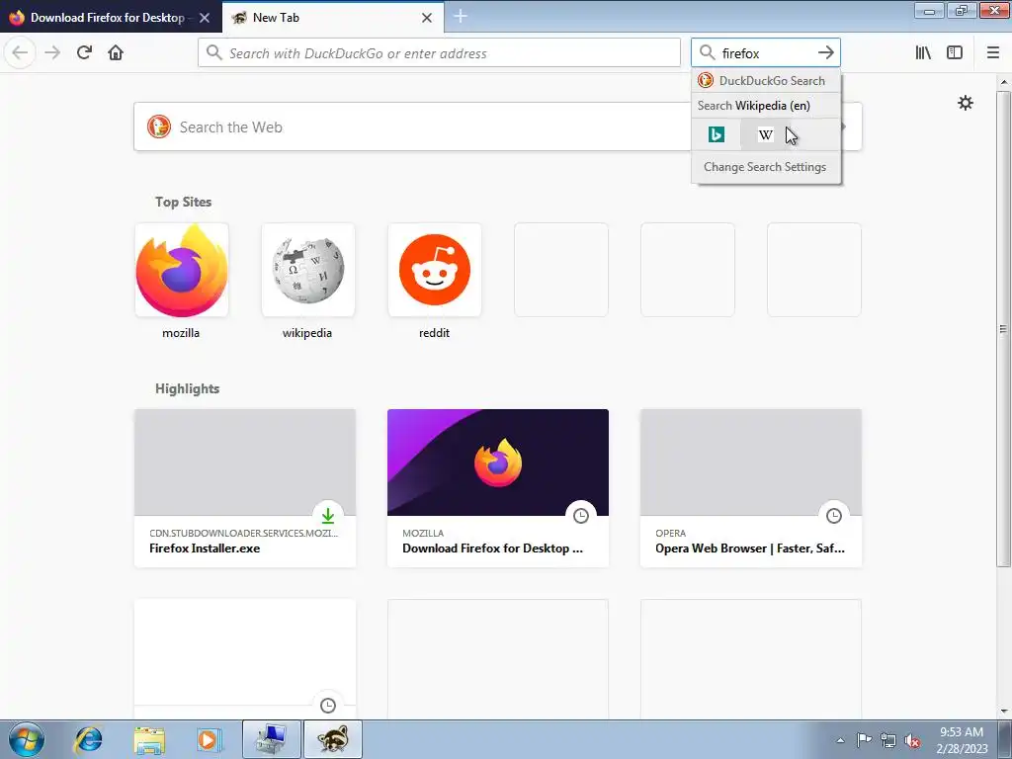The image size is (1012, 759).
Task: Click the Action Center flag icon
Action: tap(864, 740)
